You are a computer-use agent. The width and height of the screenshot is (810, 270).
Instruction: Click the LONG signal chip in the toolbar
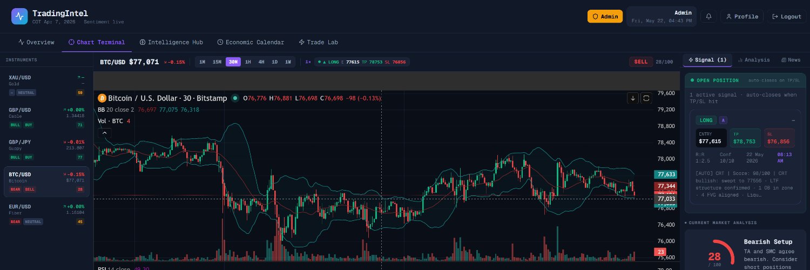(x=362, y=62)
